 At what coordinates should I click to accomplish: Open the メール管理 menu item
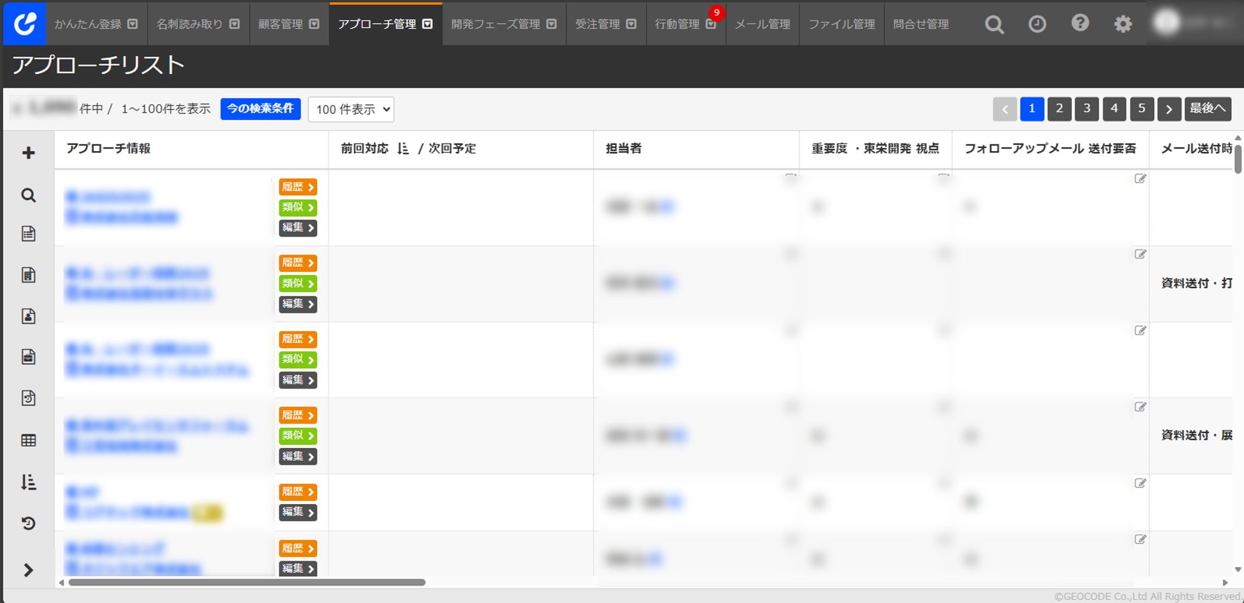(x=762, y=24)
